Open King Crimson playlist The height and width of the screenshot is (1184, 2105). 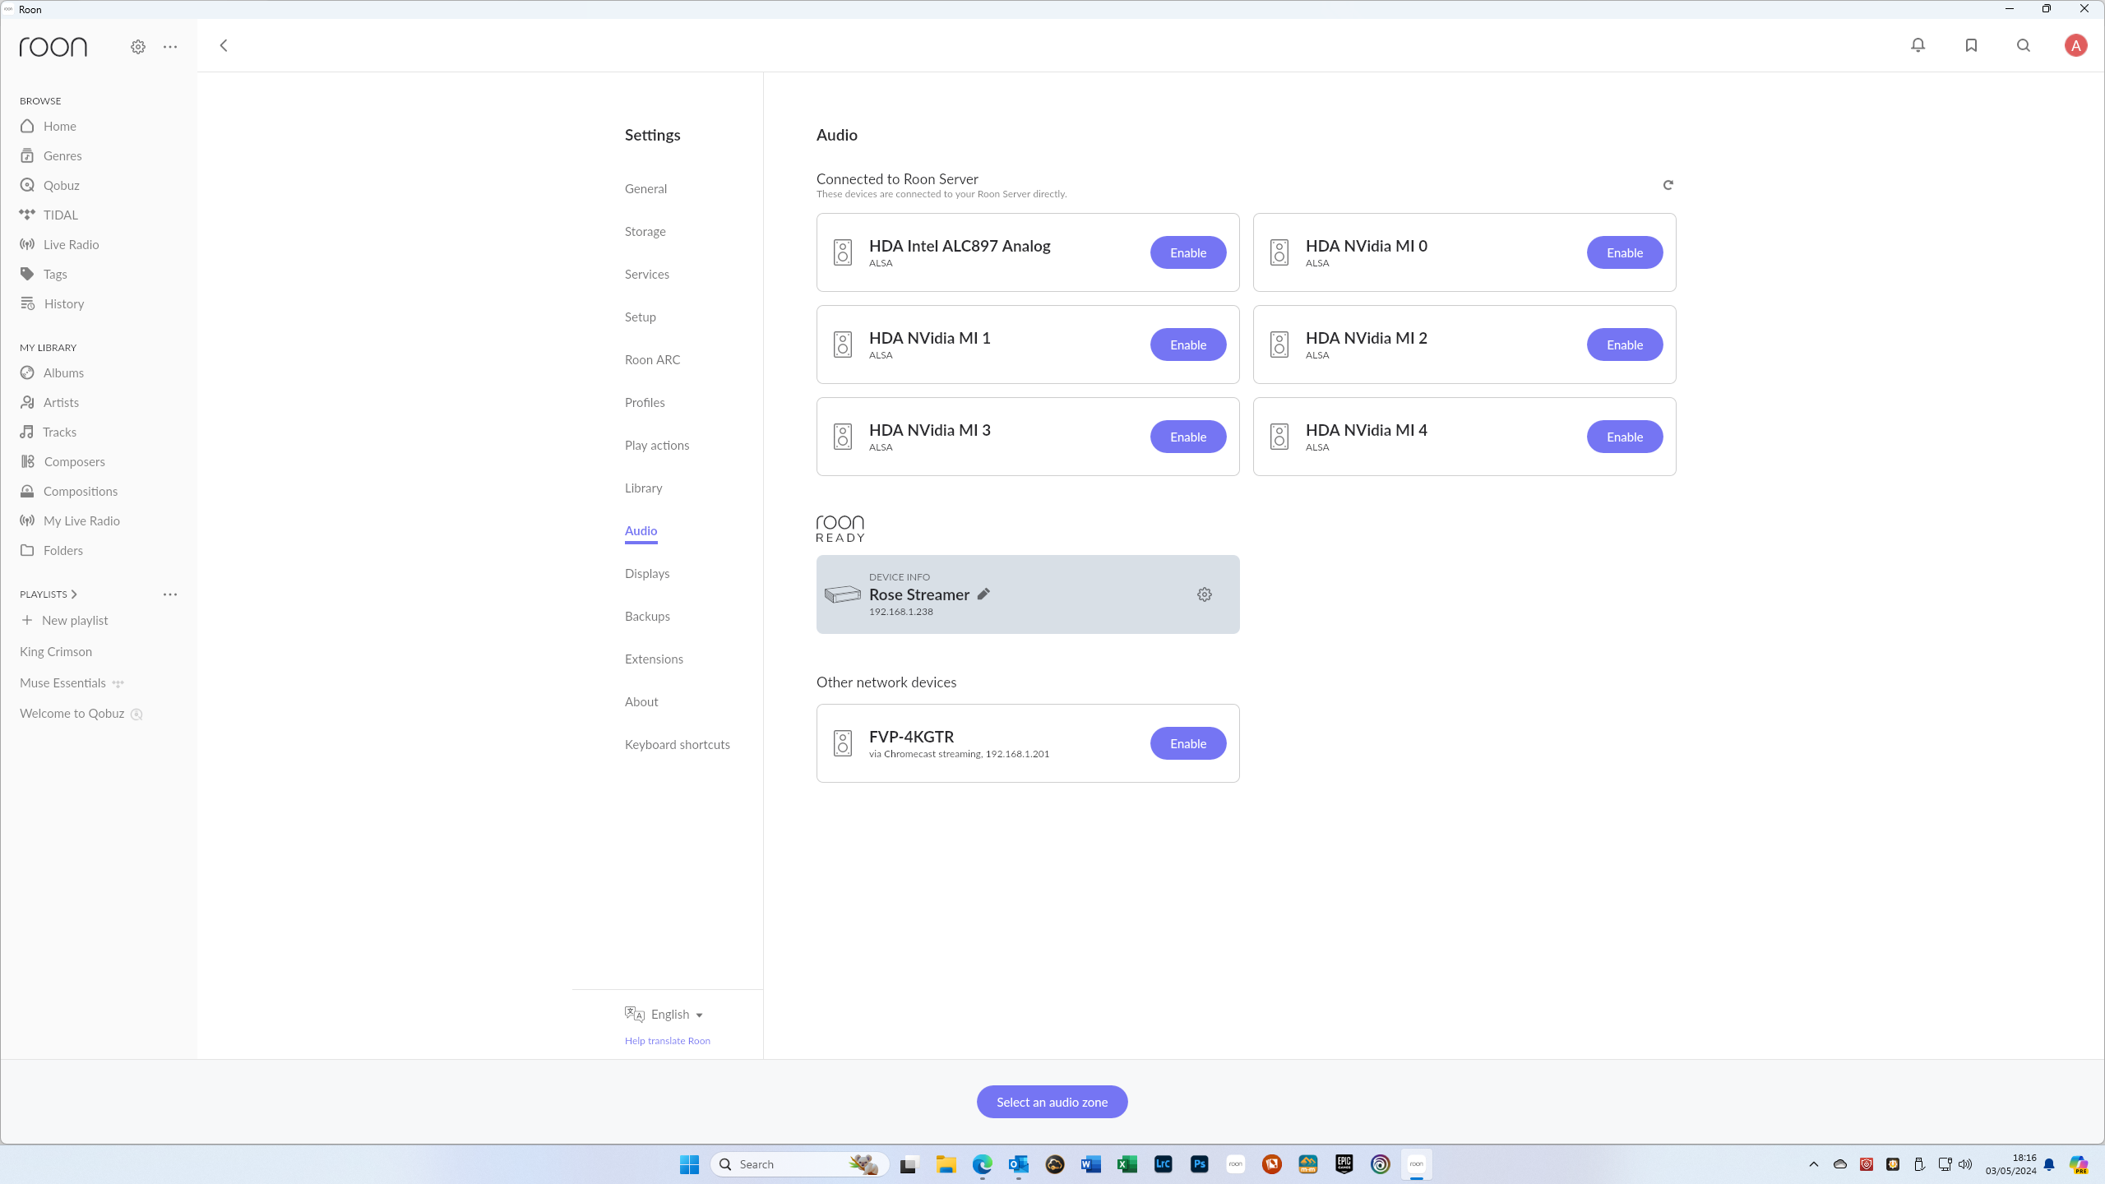pos(56,651)
